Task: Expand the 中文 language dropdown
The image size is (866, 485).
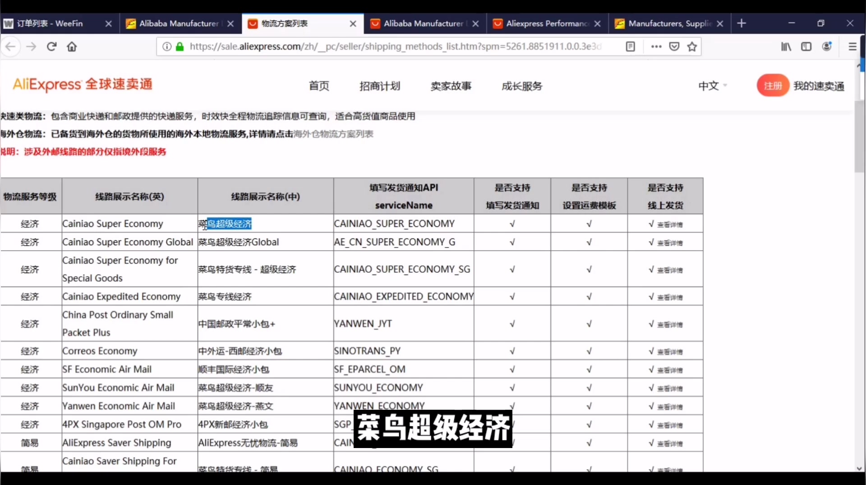Action: (712, 86)
